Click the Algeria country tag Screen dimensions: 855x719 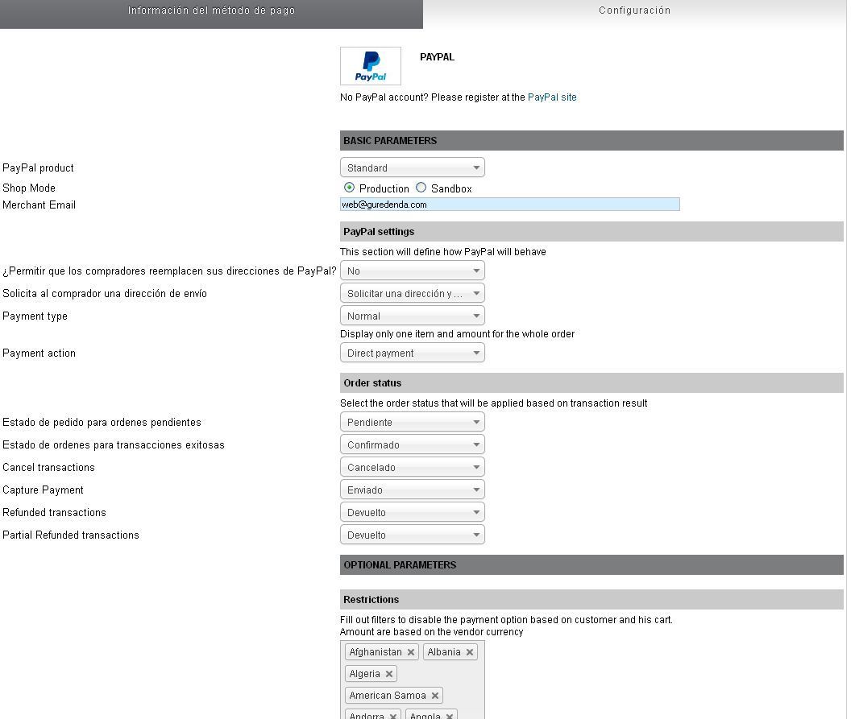tap(371, 674)
